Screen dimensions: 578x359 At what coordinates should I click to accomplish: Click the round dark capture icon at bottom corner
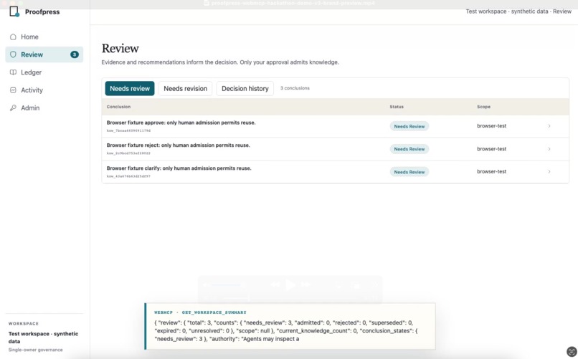pos(572,351)
